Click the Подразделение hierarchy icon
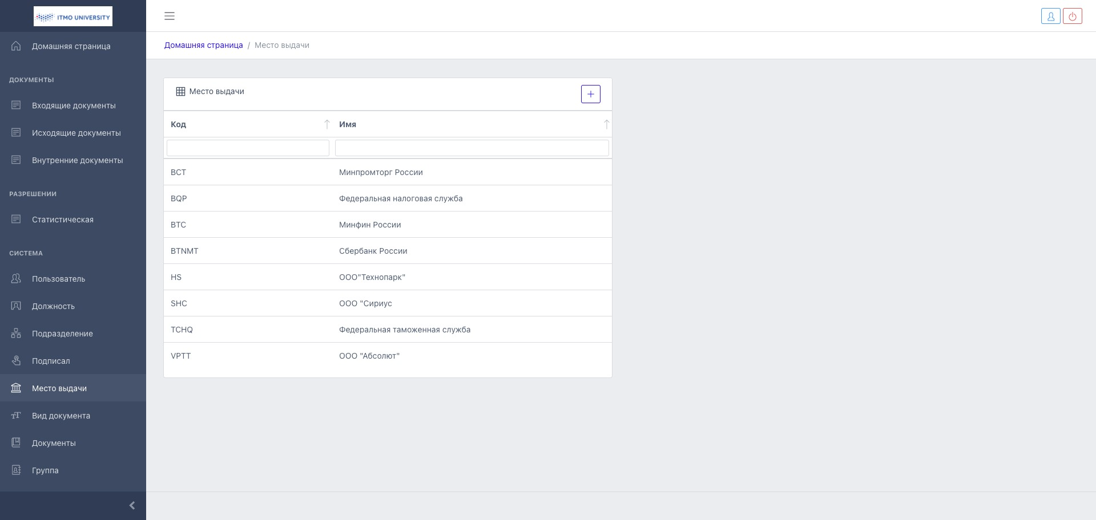Screen dimensions: 1096x520 point(16,334)
